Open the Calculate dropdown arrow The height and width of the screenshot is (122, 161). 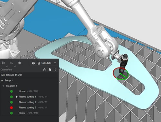click(x=55, y=63)
